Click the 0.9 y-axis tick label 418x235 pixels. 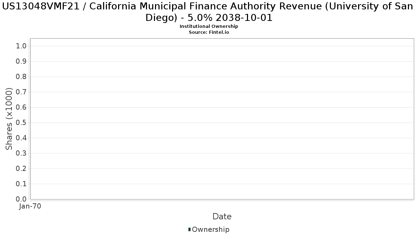pyautogui.click(x=21, y=62)
